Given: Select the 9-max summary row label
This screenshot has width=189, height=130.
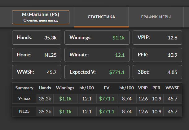Looking at the screenshot, I should click(x=24, y=99).
